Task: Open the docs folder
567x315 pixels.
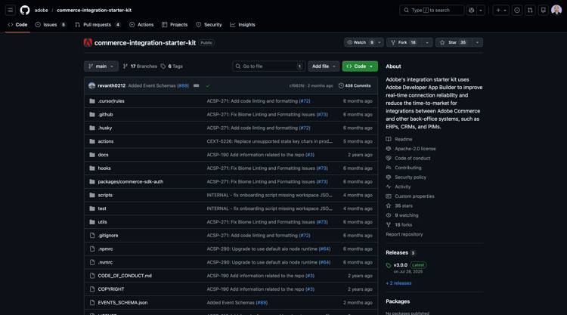Action: coord(103,155)
